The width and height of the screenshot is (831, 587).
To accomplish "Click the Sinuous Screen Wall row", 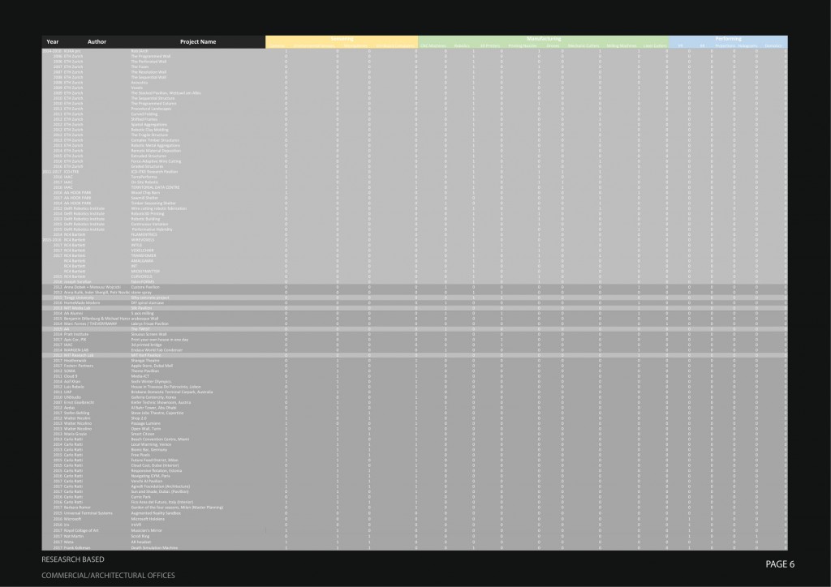I will 151,333.
